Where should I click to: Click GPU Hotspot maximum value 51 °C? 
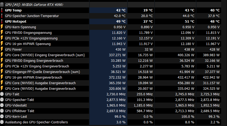click(189, 22)
